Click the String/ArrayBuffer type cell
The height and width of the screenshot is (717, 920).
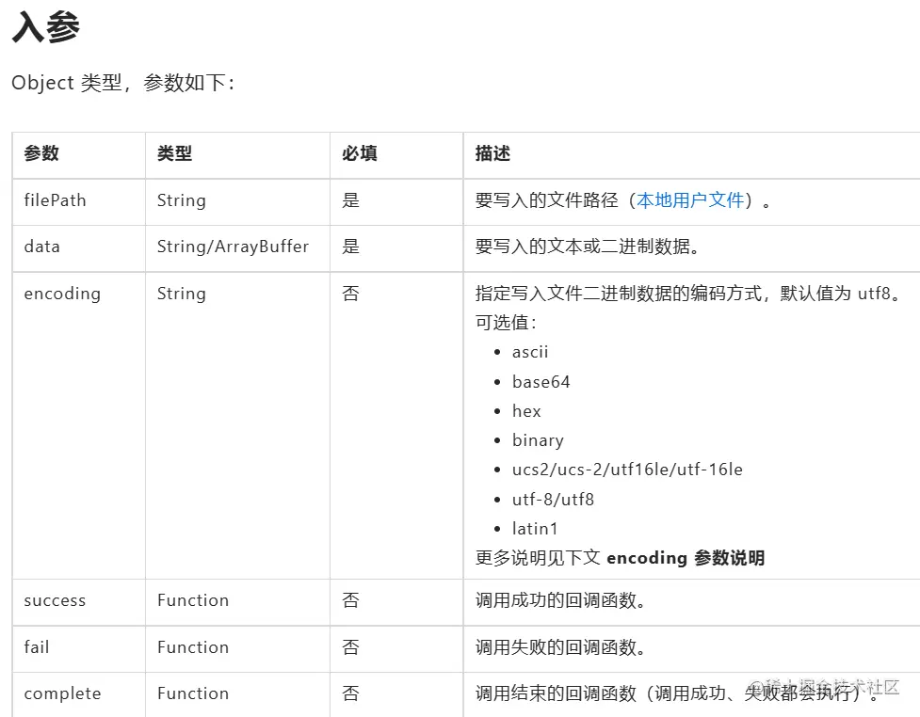click(x=233, y=247)
